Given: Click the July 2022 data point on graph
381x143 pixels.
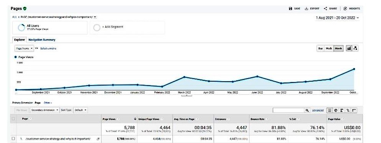Looking at the screenshot, I should (x=281, y=83).
